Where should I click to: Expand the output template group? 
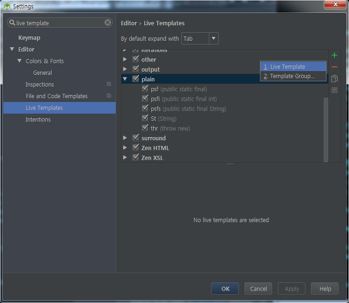125,69
